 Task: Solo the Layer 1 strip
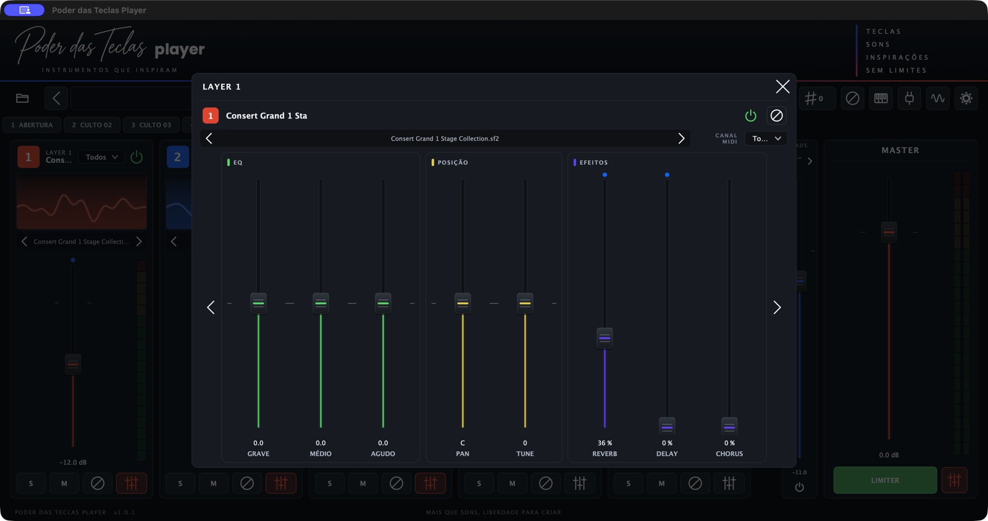tap(31, 483)
